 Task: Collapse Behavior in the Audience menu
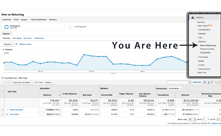pyautogui.click(x=202, y=42)
